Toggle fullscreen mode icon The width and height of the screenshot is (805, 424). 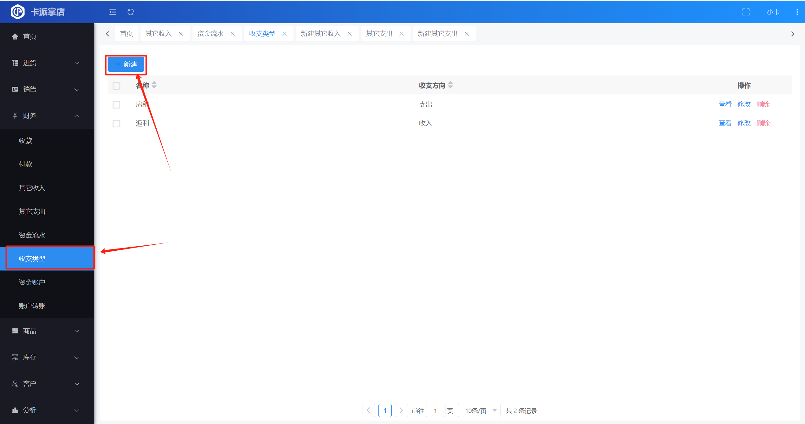(746, 12)
